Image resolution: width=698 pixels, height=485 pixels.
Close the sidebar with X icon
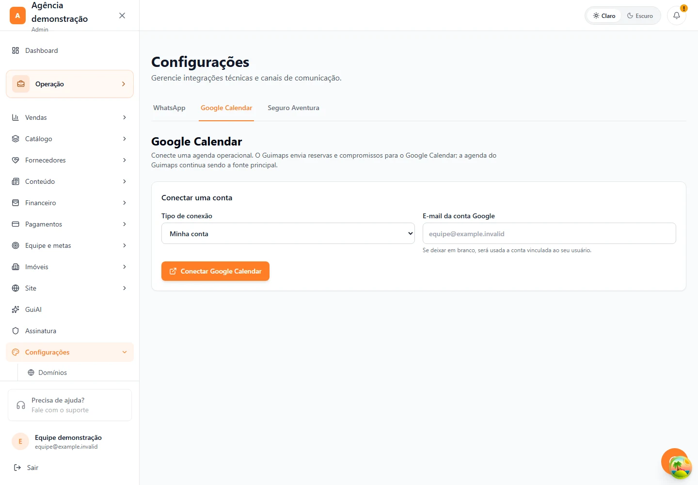tap(122, 16)
